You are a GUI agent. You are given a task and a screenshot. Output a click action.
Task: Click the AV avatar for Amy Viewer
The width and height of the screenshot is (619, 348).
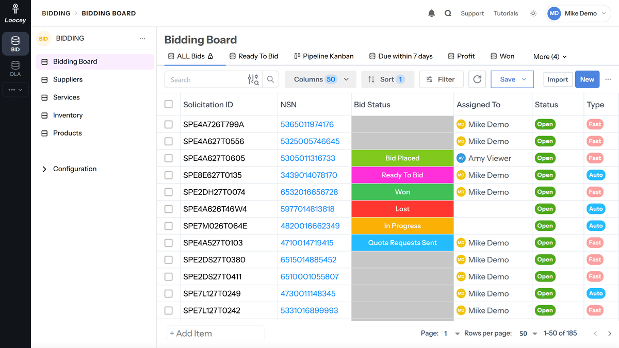tap(461, 158)
